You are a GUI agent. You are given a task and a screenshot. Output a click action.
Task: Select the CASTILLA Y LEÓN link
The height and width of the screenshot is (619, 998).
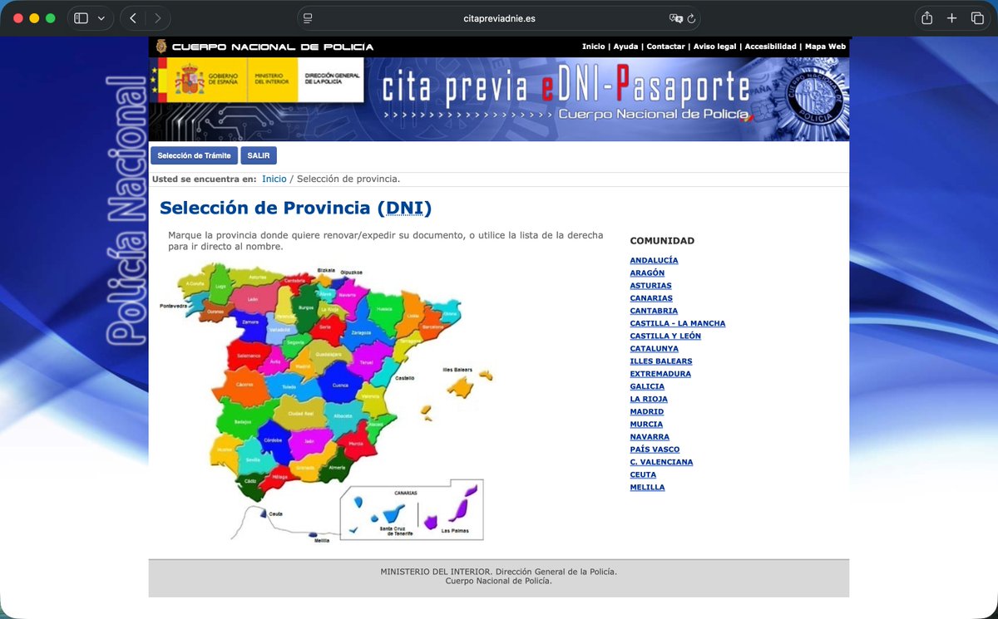point(665,336)
